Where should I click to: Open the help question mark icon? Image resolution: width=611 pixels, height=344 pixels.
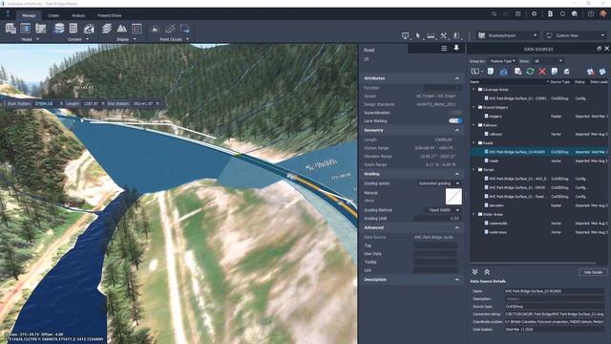[x=591, y=13]
